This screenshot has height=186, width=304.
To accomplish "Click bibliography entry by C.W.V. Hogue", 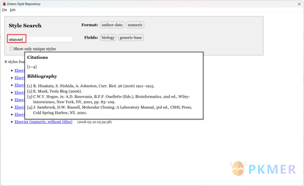I will 109,99.
